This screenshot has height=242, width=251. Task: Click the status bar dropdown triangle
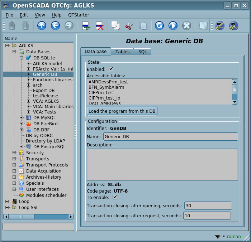[218, 237]
